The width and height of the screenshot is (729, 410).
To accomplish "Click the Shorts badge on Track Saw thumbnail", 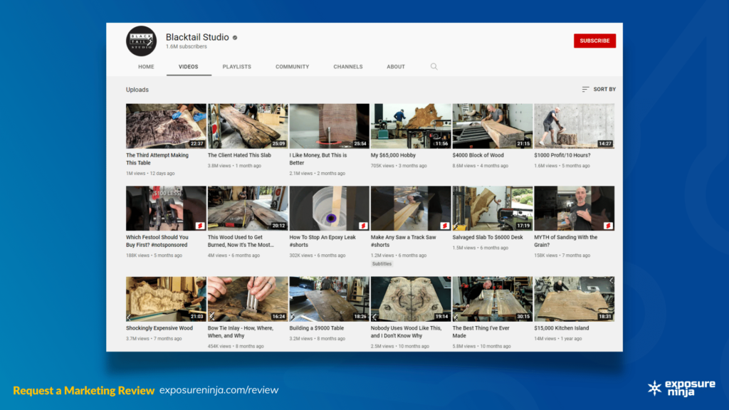I will pyautogui.click(x=444, y=226).
